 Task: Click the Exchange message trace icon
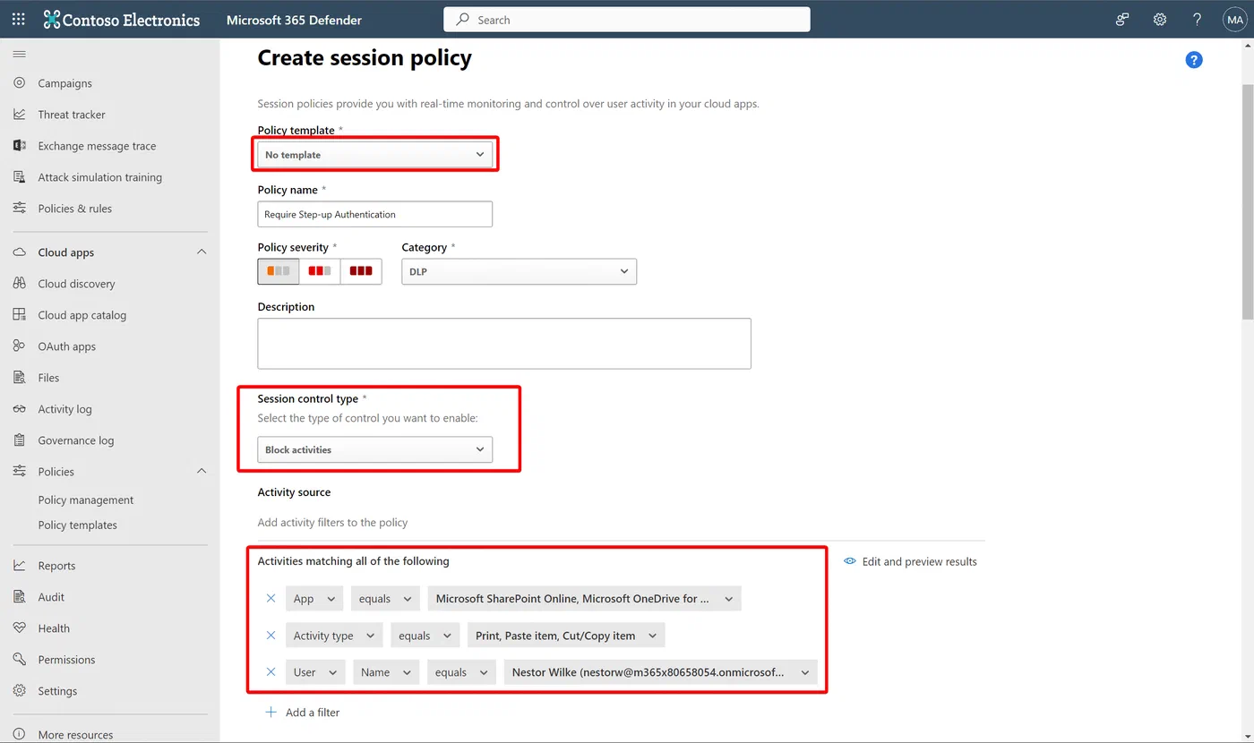19,146
